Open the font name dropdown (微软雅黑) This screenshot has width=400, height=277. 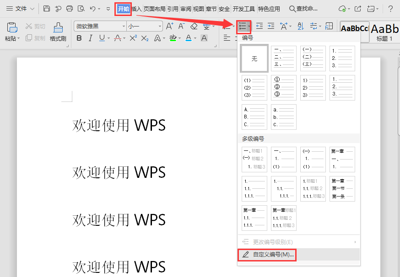(124, 26)
